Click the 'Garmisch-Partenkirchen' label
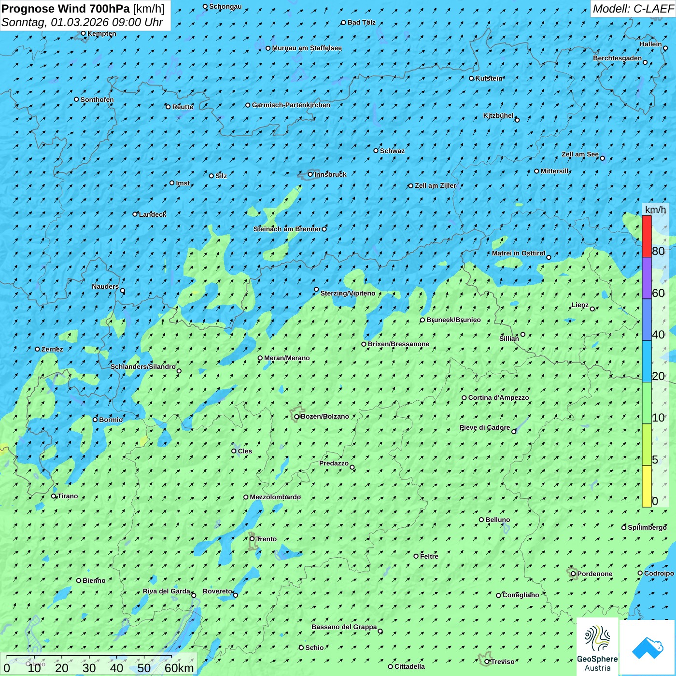Screen dimensions: 676x676 pyautogui.click(x=291, y=105)
